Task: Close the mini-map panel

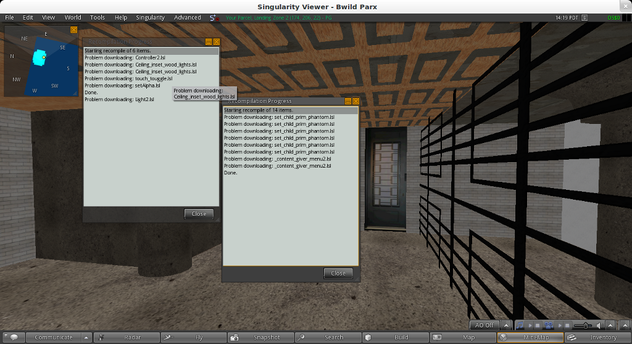Action: (74, 30)
